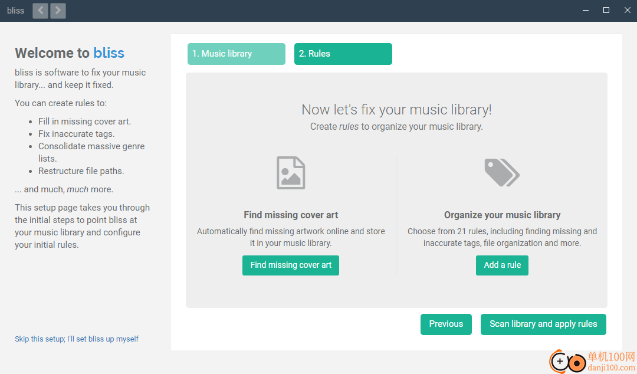
Task: Click the Find missing cover art heading
Action: (x=291, y=215)
